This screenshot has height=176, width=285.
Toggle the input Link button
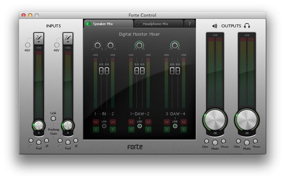point(53,119)
